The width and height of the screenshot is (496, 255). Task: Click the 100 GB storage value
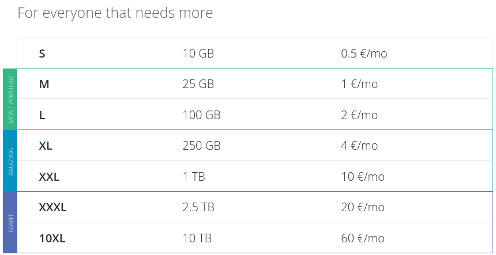click(201, 115)
